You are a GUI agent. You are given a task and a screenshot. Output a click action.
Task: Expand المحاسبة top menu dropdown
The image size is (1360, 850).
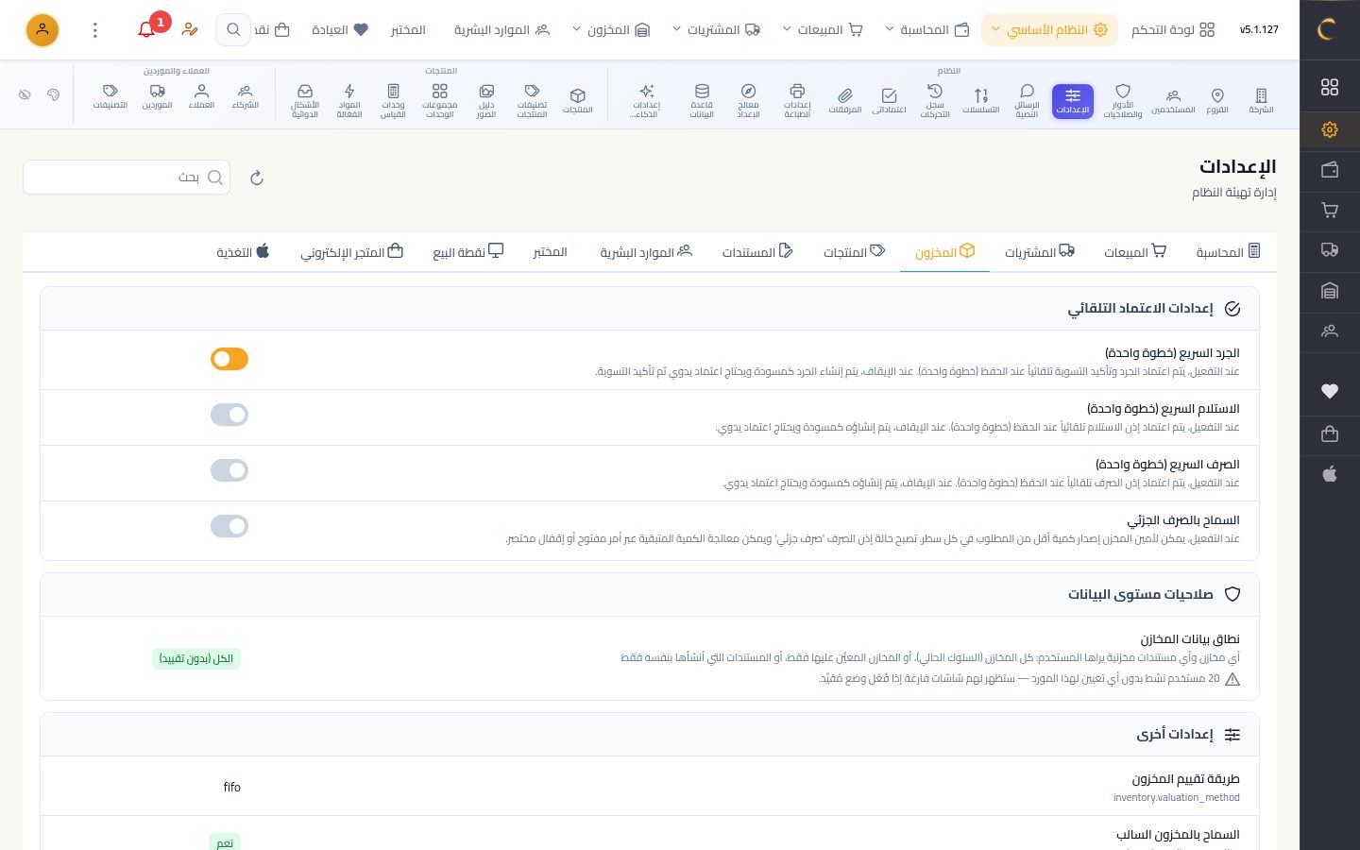(x=926, y=30)
